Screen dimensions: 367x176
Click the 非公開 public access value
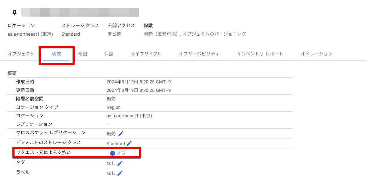pyautogui.click(x=114, y=34)
